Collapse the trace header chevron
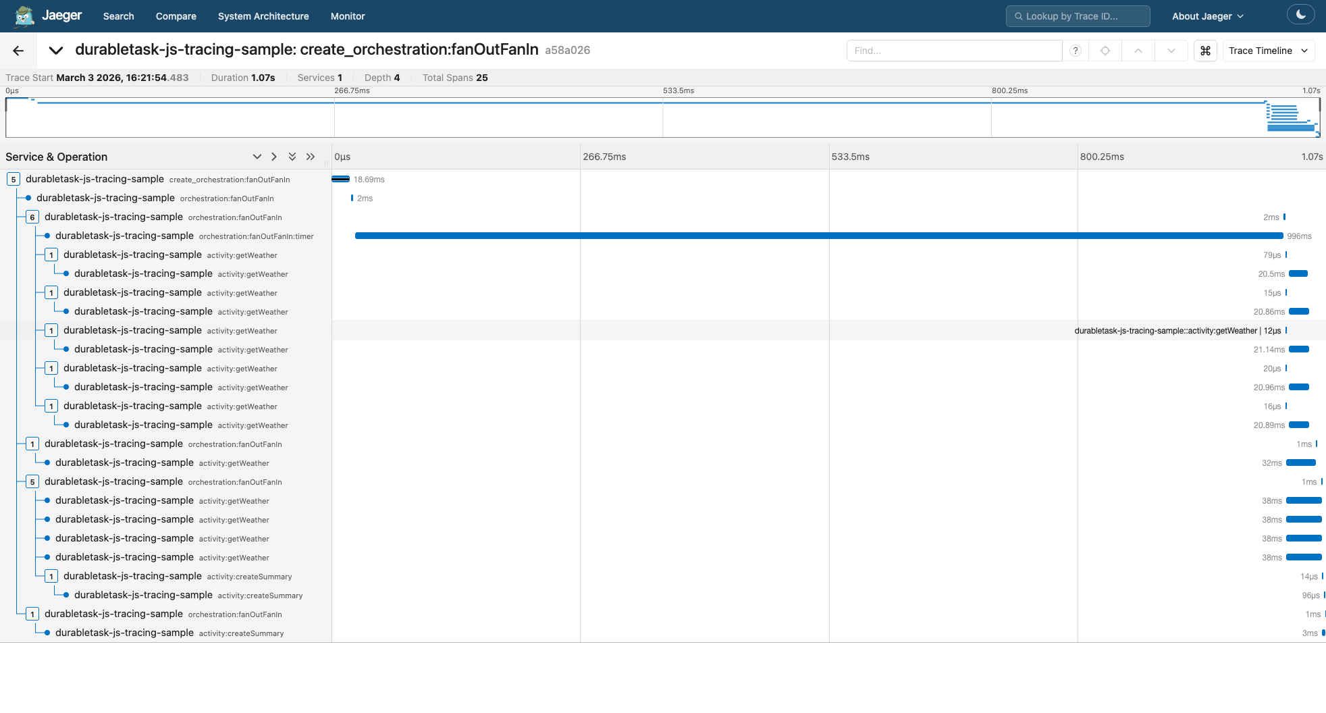Screen dimensions: 1326x713 (x=56, y=51)
